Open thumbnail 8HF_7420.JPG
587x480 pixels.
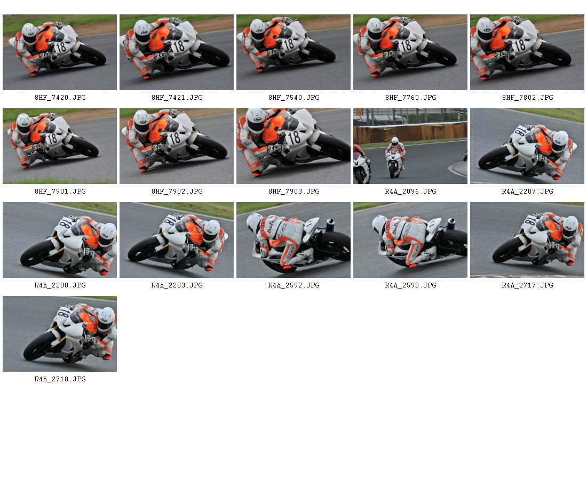coord(60,52)
